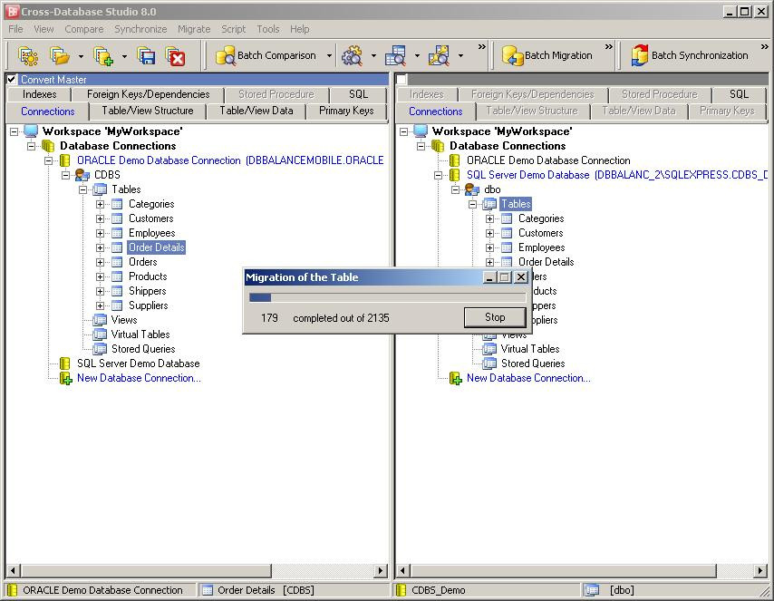Click the Batch Synchronization button label
The height and width of the screenshot is (601, 774).
tap(700, 55)
